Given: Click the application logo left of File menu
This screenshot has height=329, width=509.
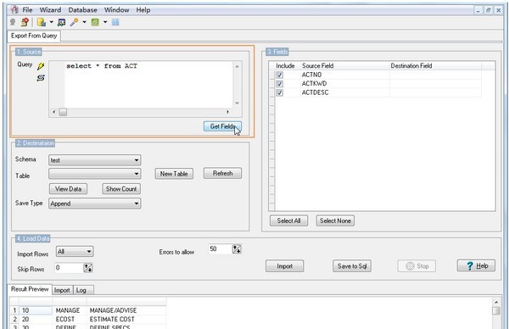Looking at the screenshot, I should (x=14, y=9).
